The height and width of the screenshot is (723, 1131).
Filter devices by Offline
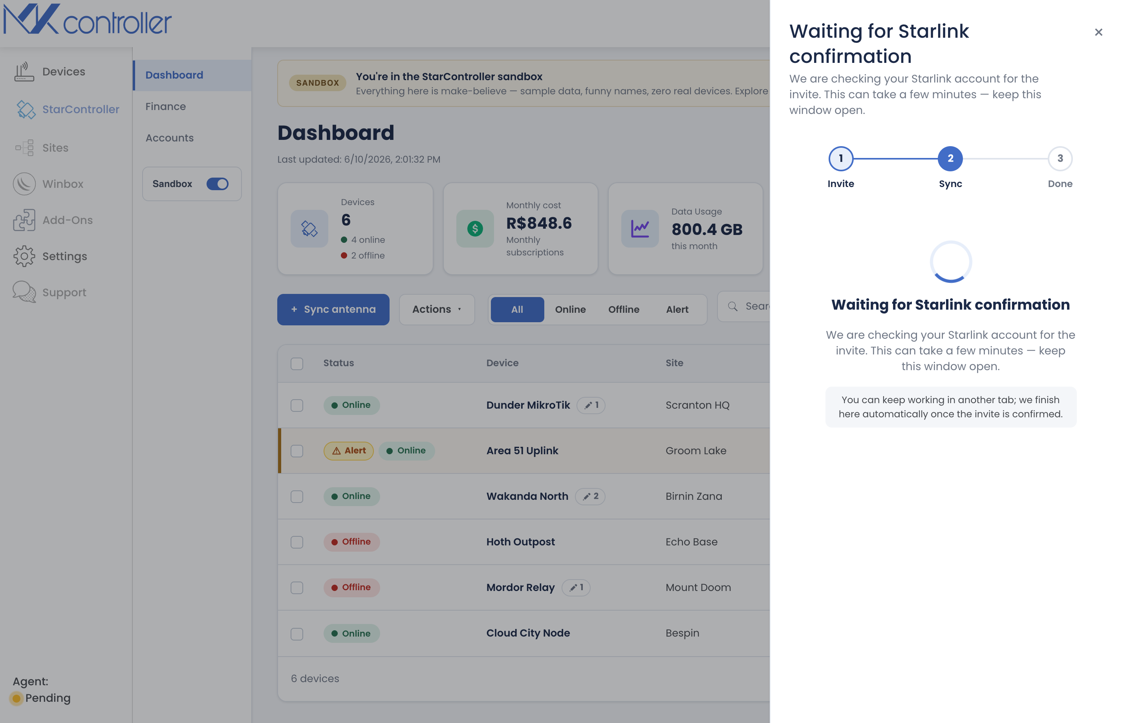624,309
